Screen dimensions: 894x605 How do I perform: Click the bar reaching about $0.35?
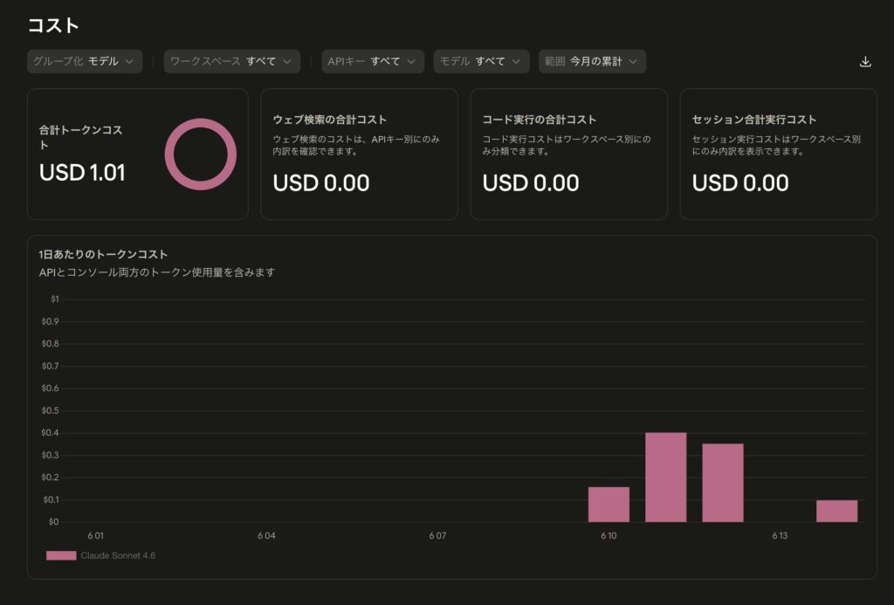coord(723,483)
